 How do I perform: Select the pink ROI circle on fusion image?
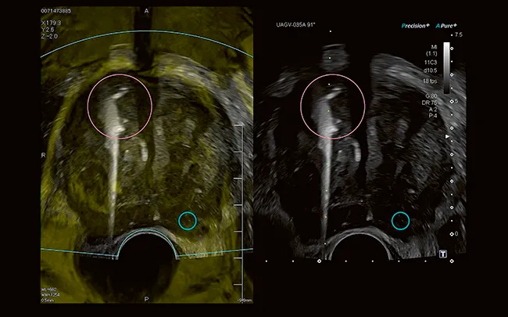pyautogui.click(x=120, y=103)
